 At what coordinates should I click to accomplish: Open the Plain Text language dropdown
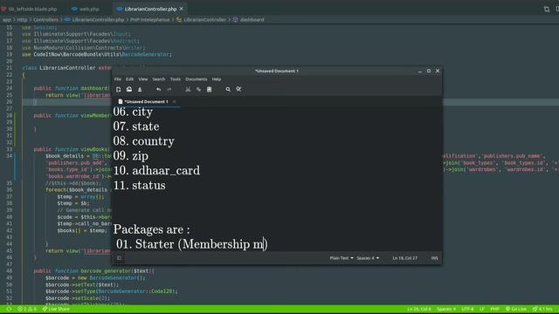click(342, 258)
